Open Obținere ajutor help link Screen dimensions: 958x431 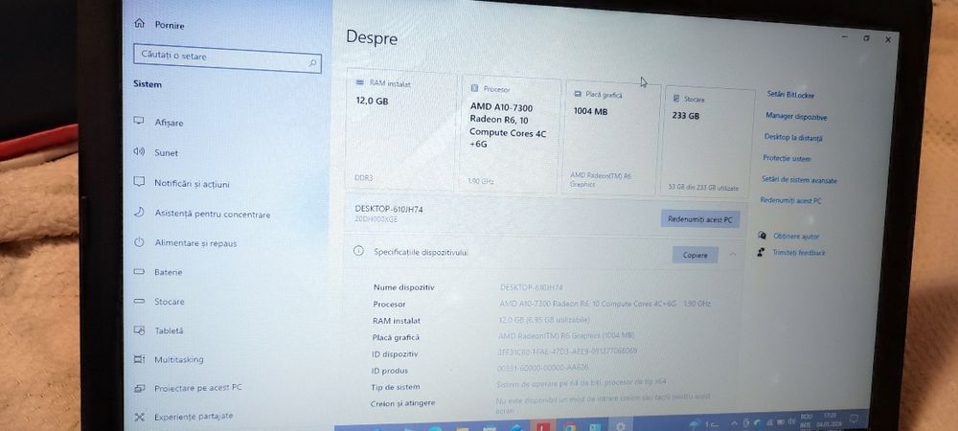(796, 237)
